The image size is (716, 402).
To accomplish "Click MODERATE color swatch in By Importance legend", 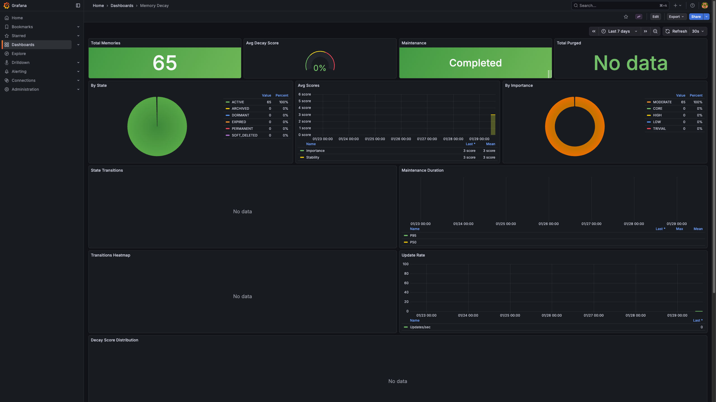I will coord(649,102).
